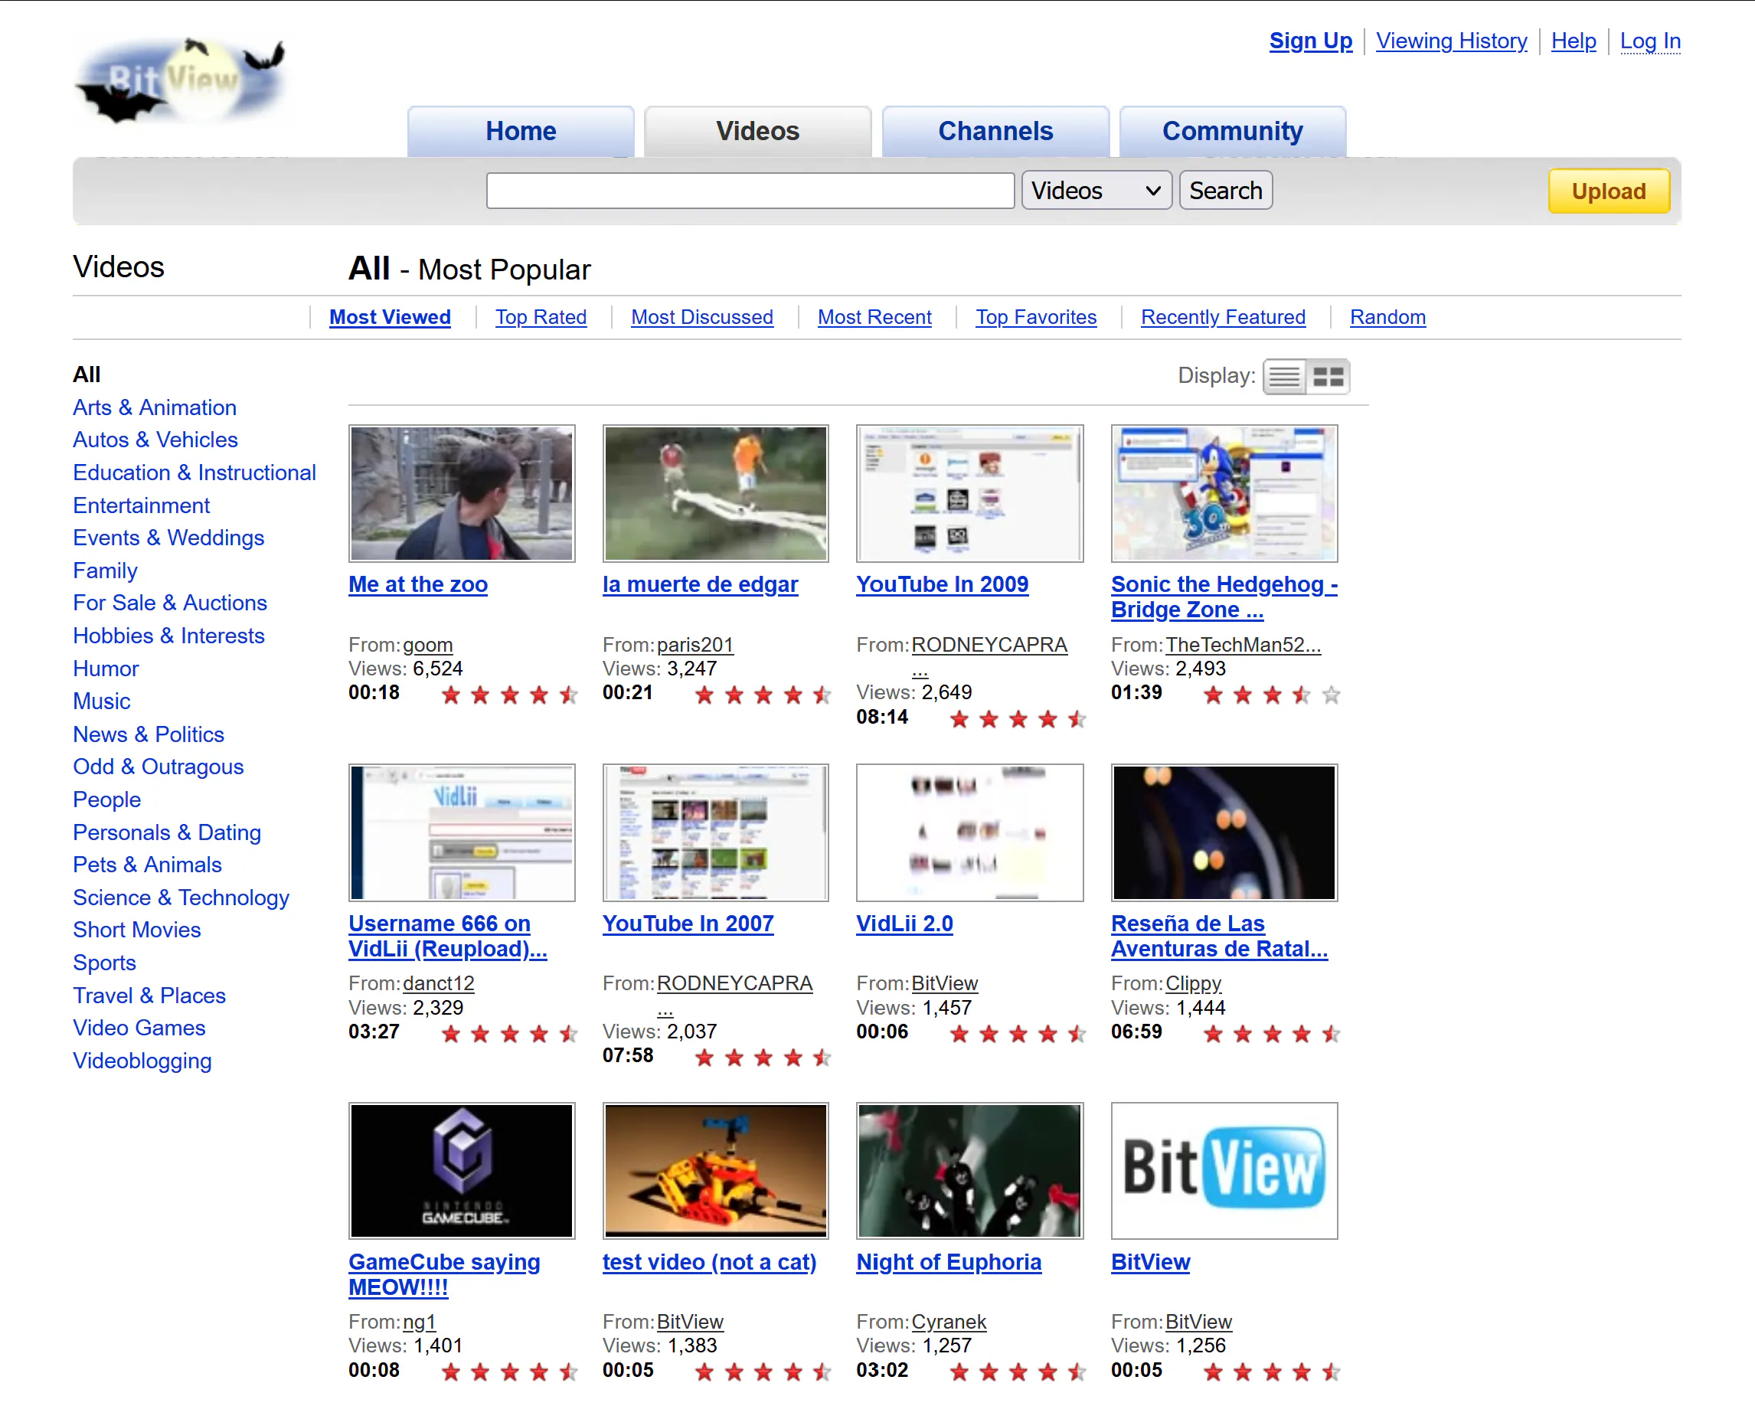Open Viewing History
Image resolution: width=1755 pixels, height=1406 pixels.
1451,41
